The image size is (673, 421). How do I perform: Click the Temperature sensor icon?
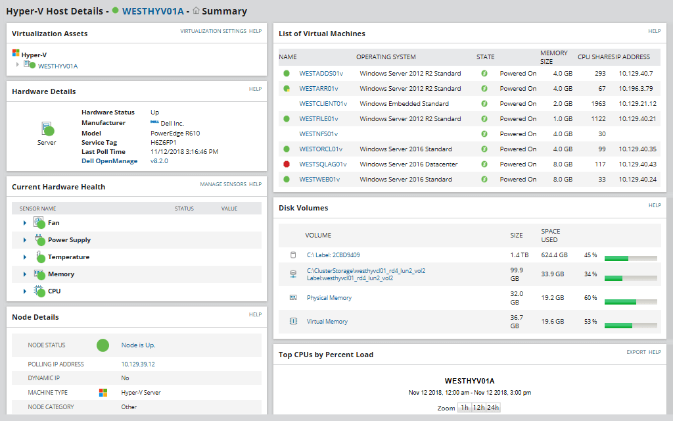(39, 257)
